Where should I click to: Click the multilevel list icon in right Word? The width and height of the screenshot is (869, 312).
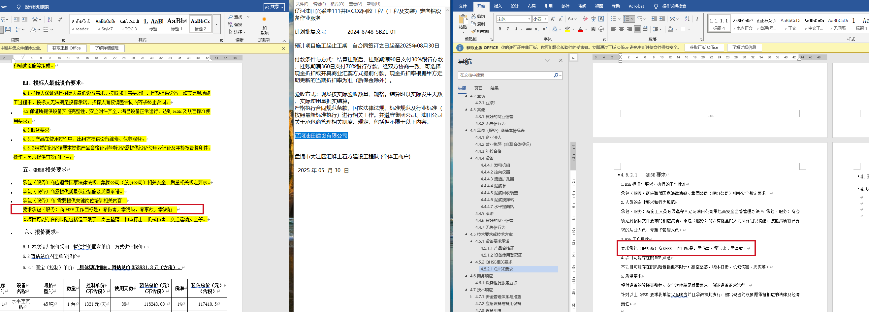tap(640, 19)
